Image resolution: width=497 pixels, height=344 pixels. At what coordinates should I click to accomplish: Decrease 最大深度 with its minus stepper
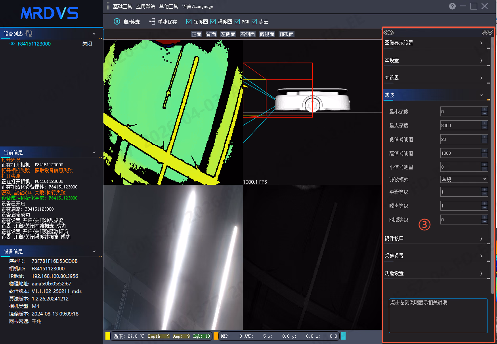[484, 127]
